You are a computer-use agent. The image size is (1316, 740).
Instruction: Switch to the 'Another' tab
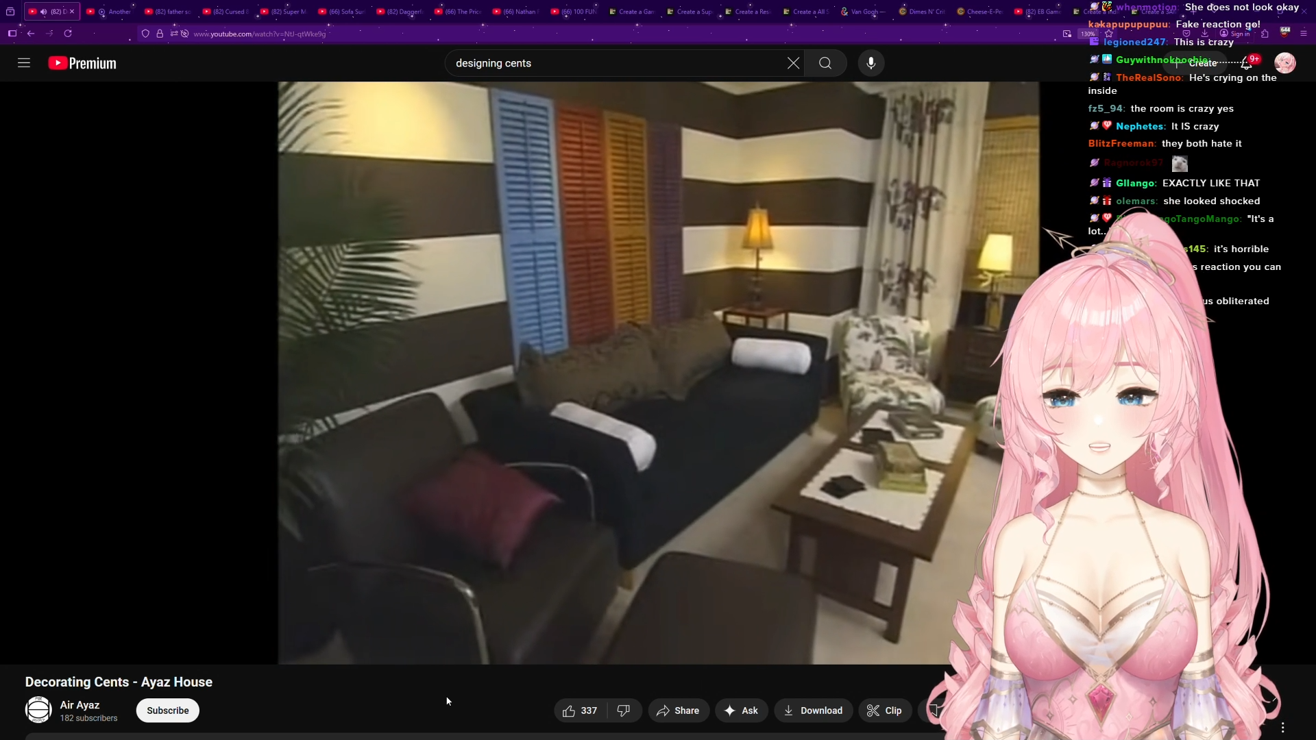[x=109, y=12]
